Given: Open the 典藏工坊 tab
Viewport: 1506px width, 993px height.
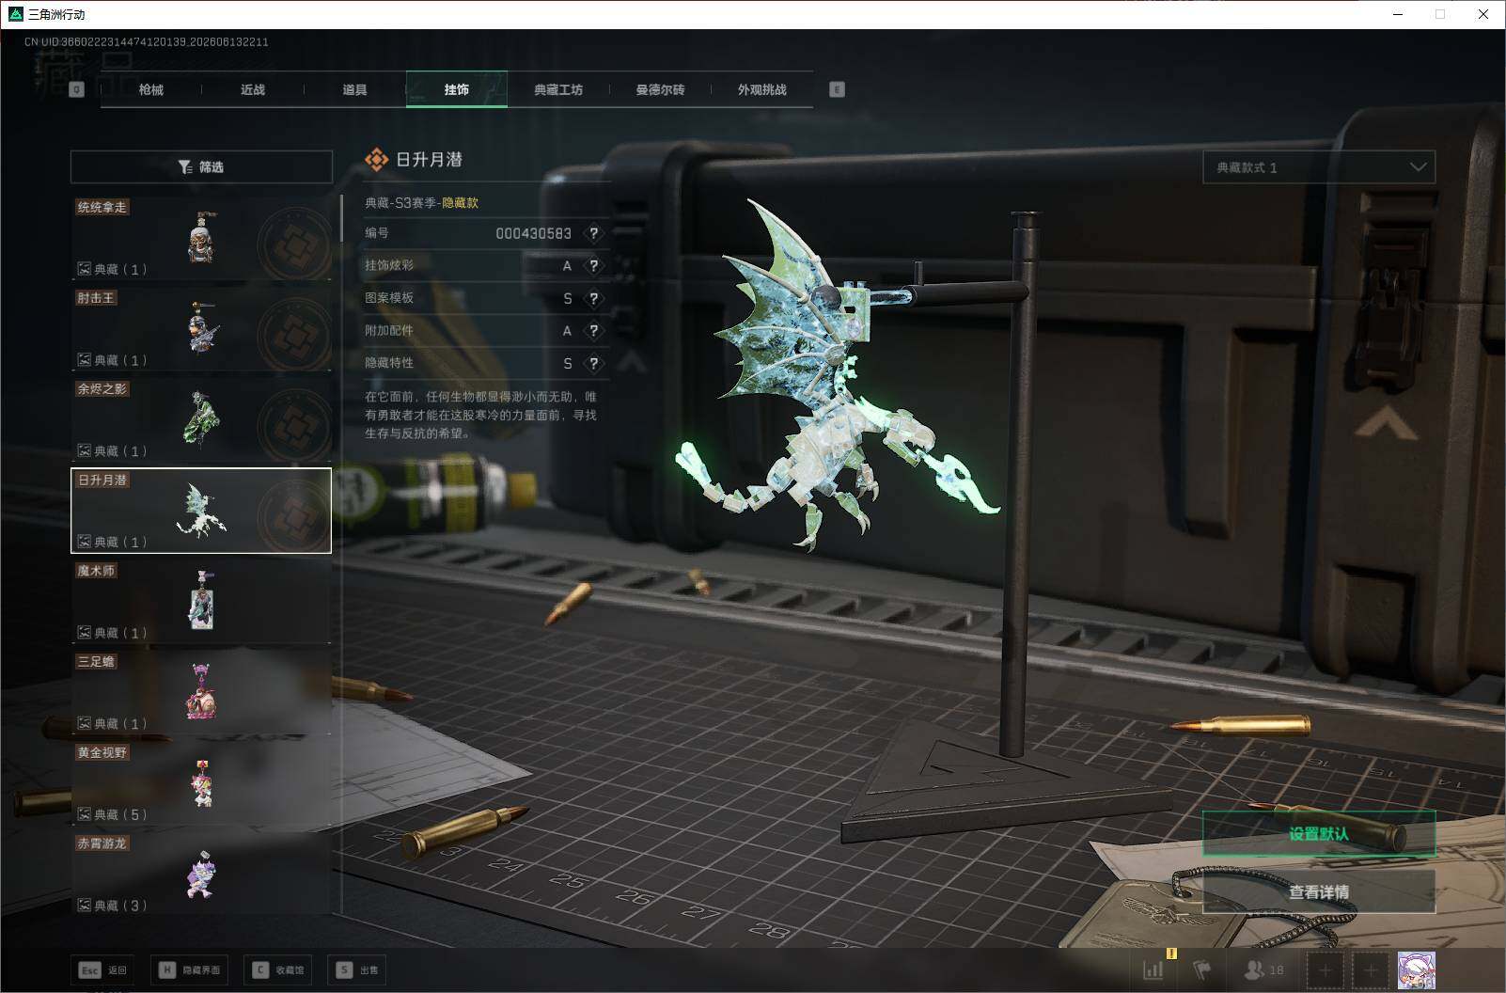Looking at the screenshot, I should (558, 89).
